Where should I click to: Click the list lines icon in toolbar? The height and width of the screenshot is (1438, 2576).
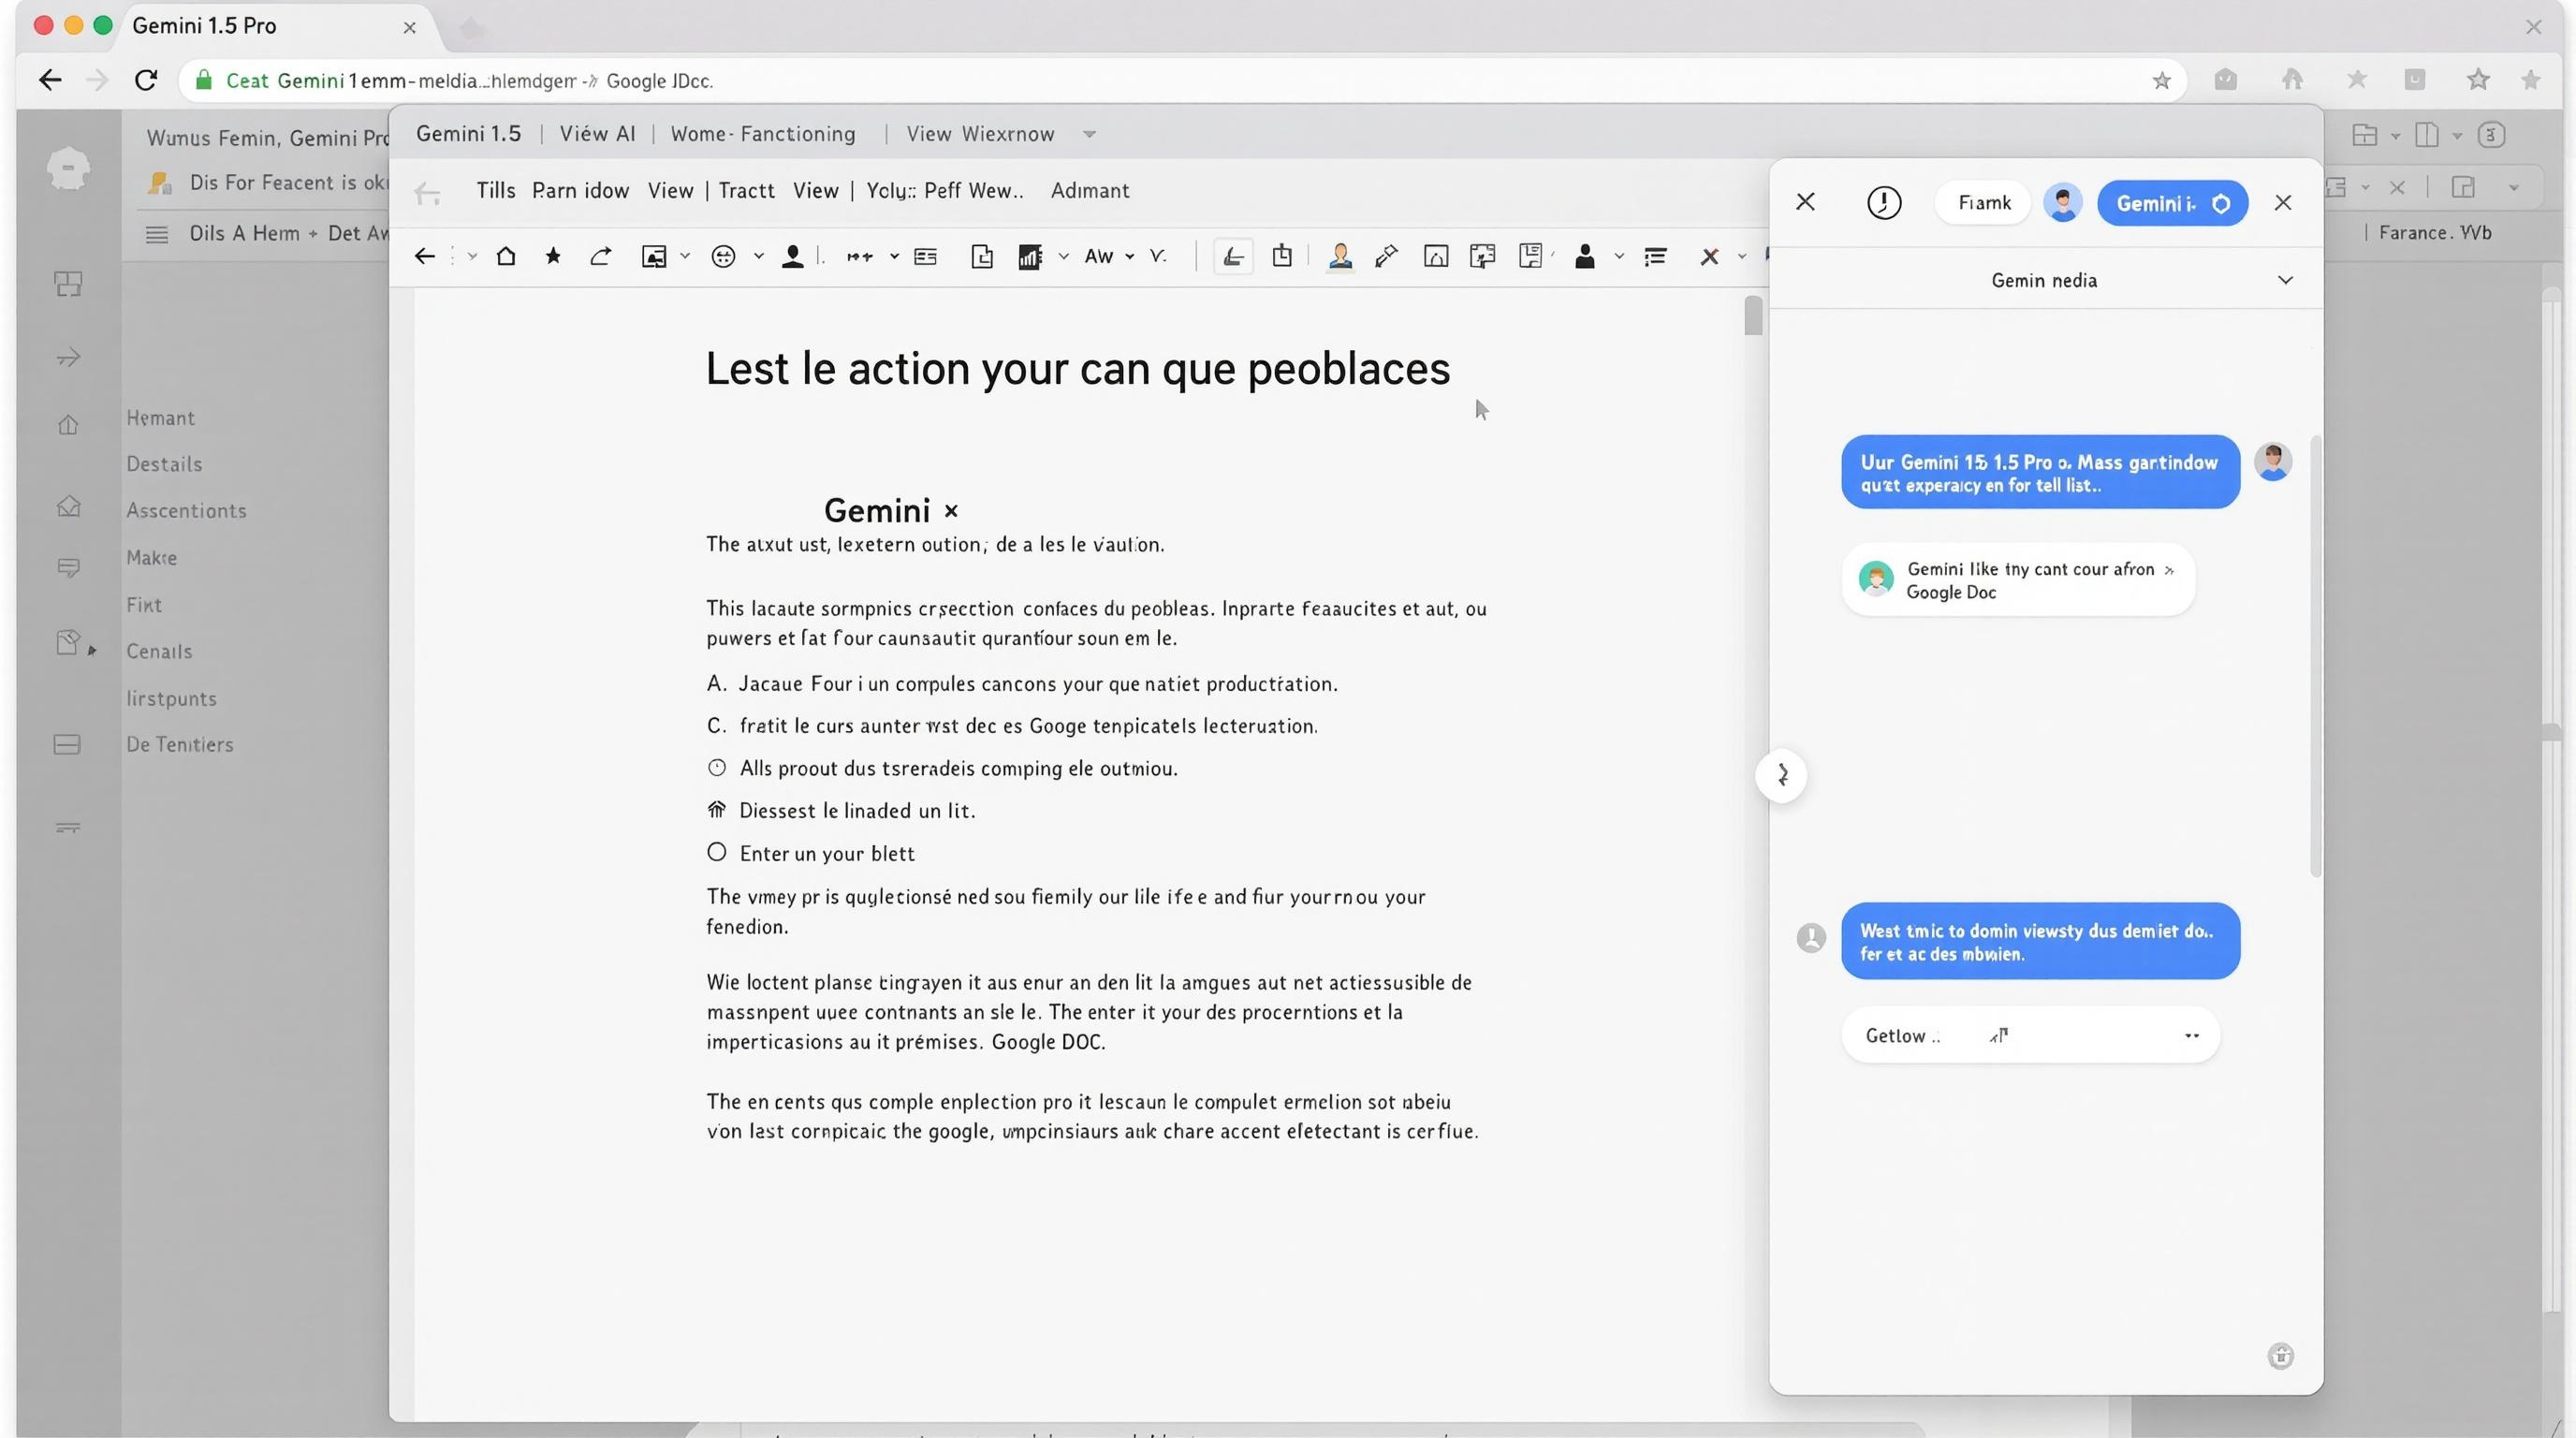(1655, 257)
